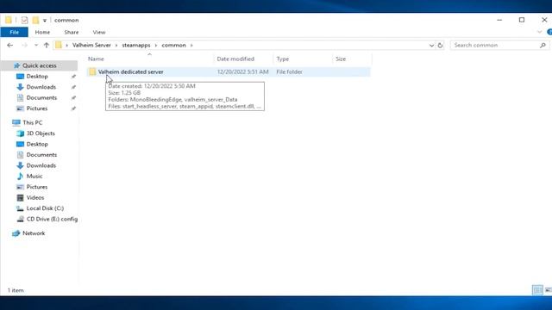
Task: Click steamapps in the breadcrumb
Action: [x=136, y=45]
